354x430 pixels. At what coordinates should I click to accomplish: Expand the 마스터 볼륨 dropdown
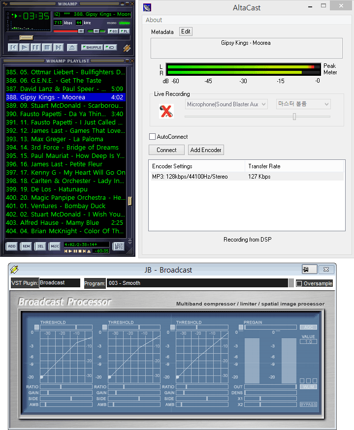[x=303, y=104]
